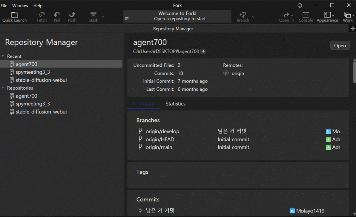Screen dimensions: 356x217
Task: Open the File menu
Action: point(4,6)
